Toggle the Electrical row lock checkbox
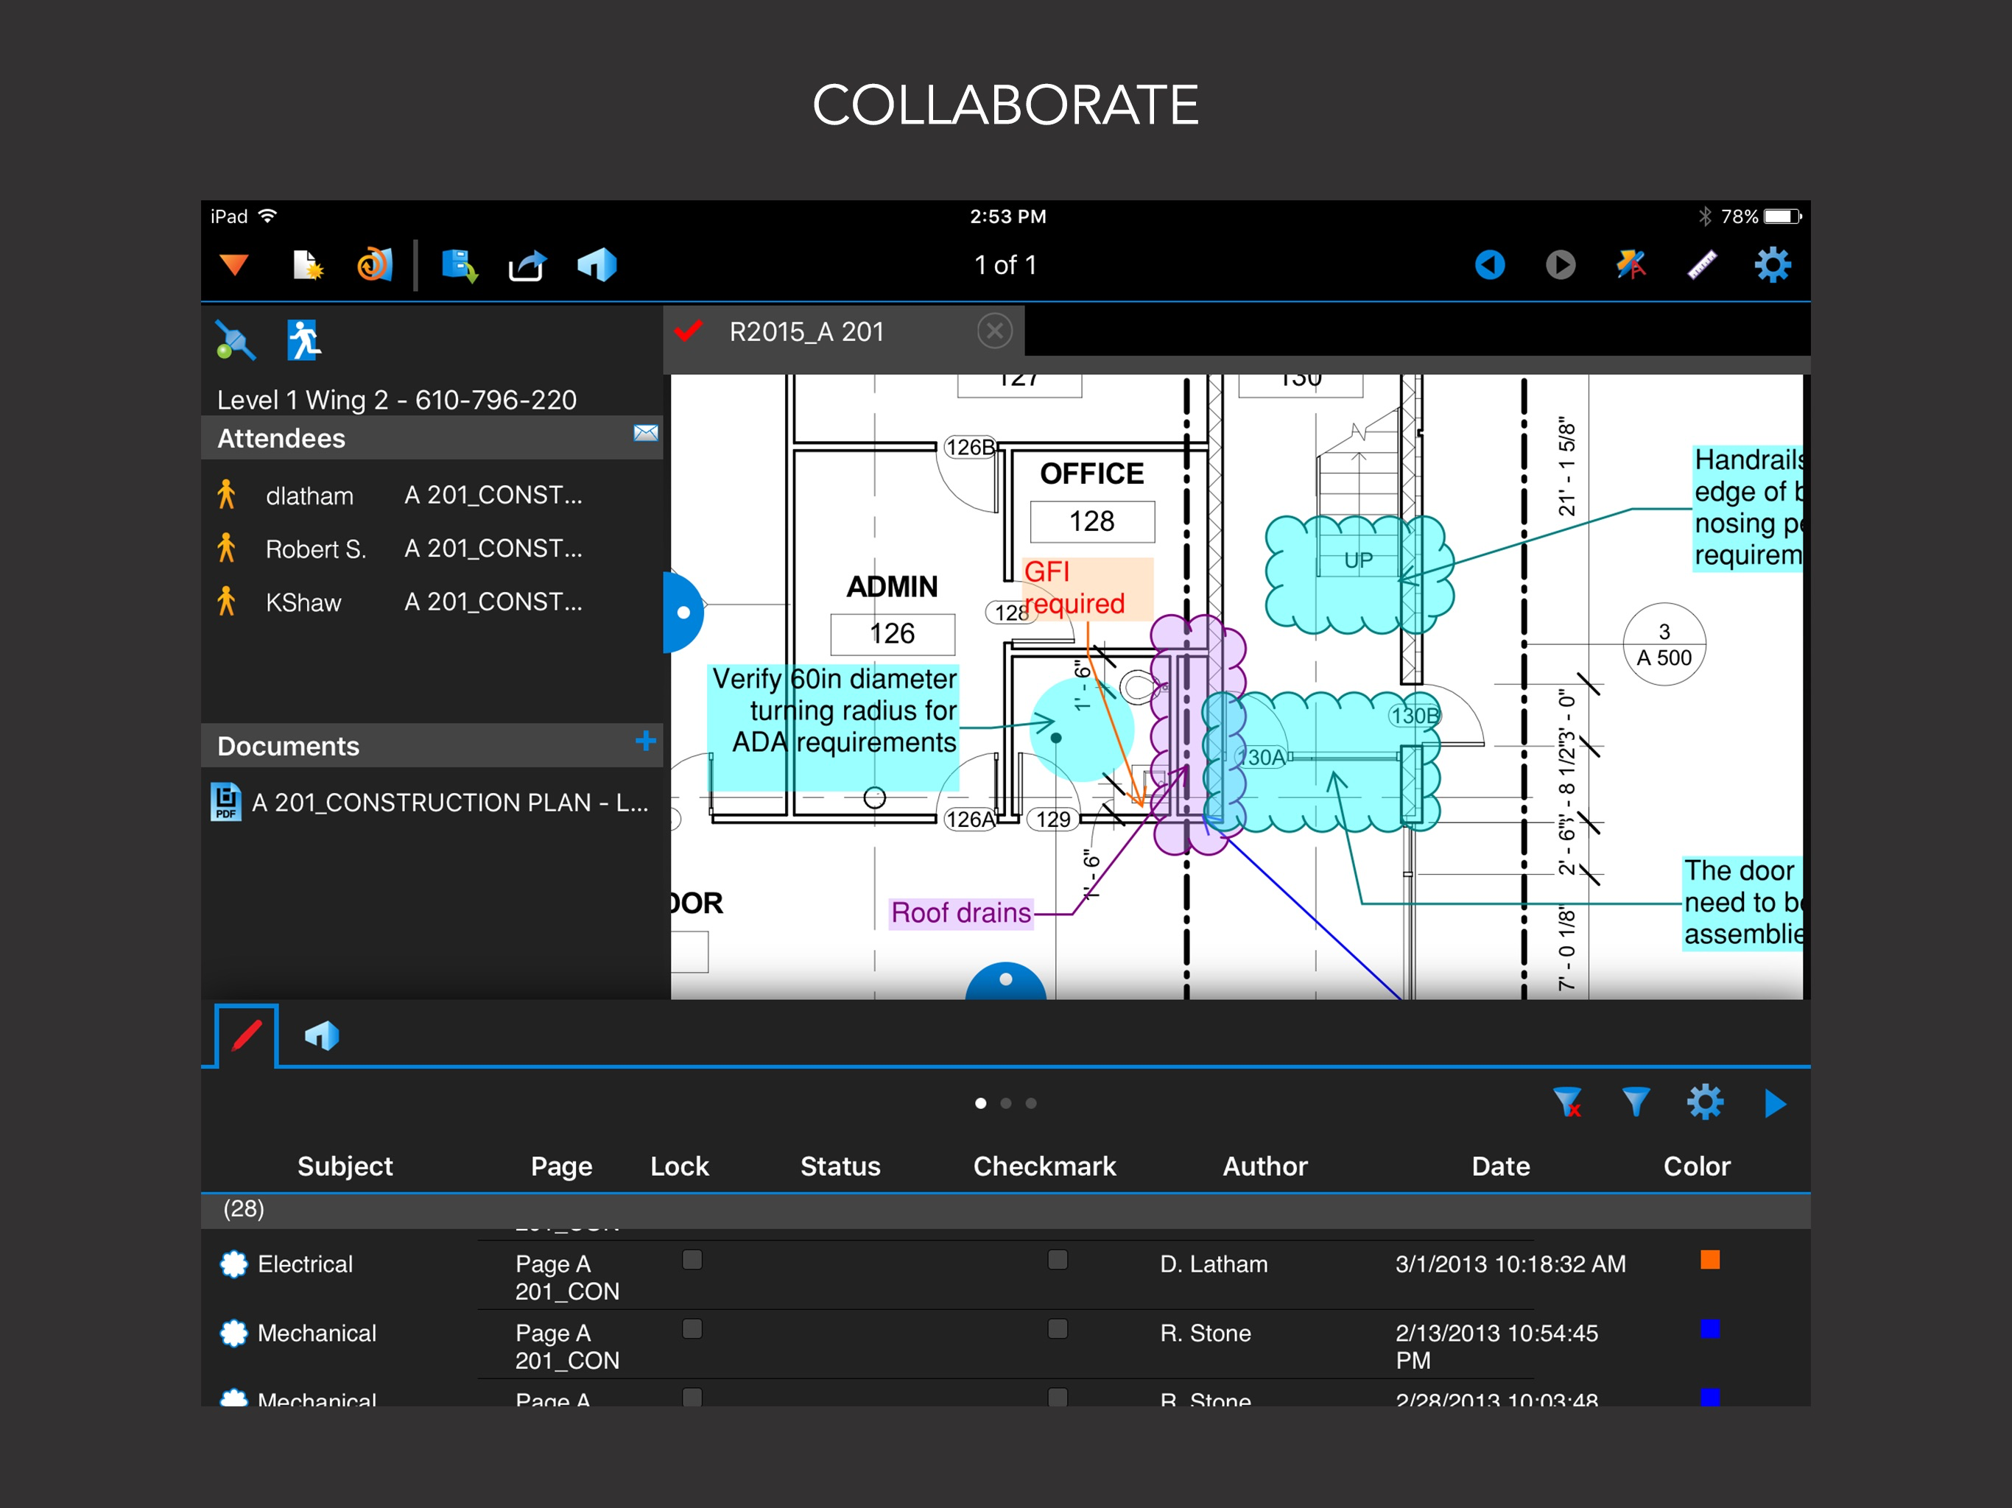This screenshot has width=2012, height=1508. tap(692, 1260)
